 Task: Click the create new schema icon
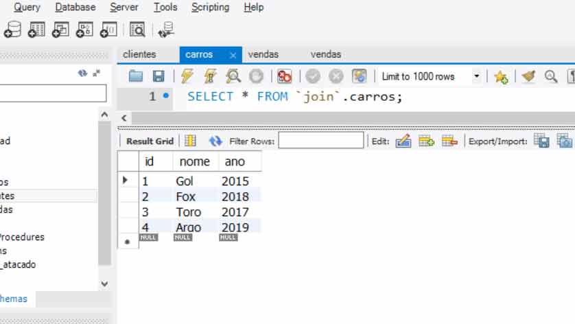13,30
